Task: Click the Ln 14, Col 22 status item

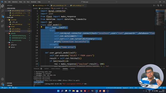Action: [114, 88]
